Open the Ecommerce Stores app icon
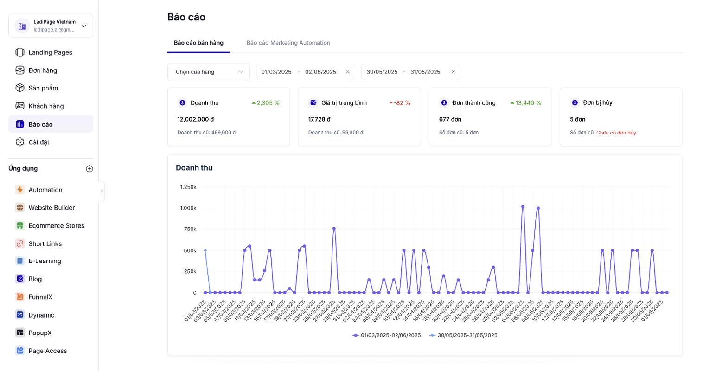Image resolution: width=703 pixels, height=371 pixels. (20, 225)
